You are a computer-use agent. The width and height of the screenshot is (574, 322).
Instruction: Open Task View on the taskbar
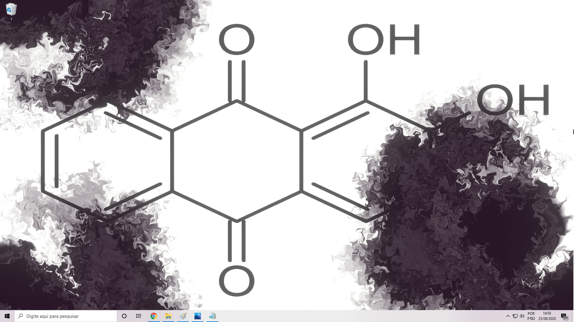click(x=138, y=316)
